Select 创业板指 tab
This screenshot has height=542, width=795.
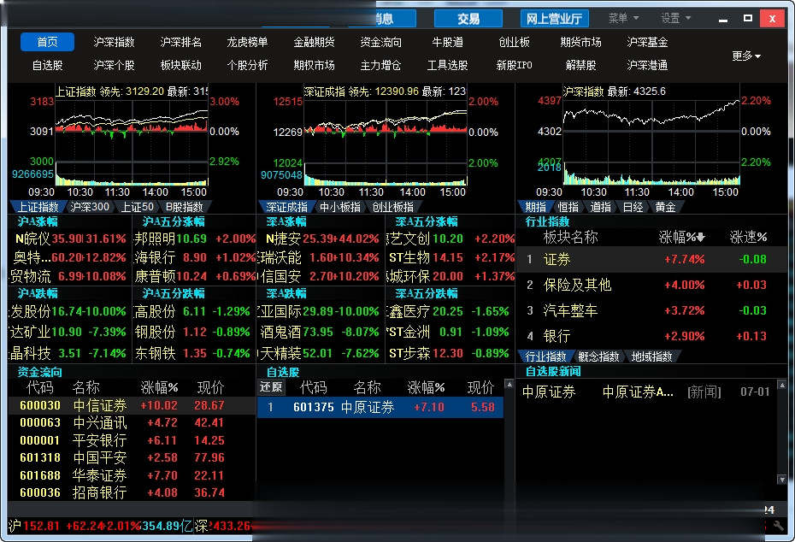pos(393,207)
